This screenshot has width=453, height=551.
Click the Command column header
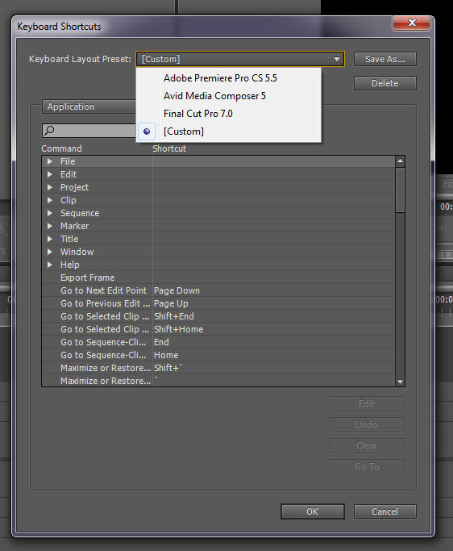[x=61, y=148]
